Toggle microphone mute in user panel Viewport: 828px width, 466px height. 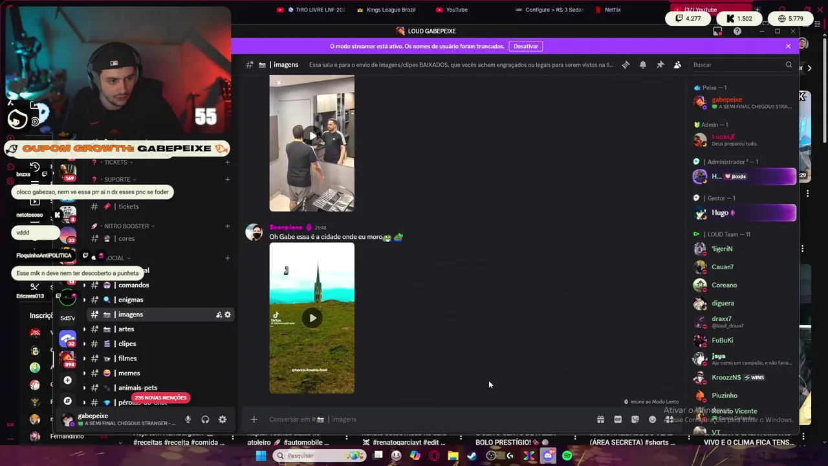188,419
